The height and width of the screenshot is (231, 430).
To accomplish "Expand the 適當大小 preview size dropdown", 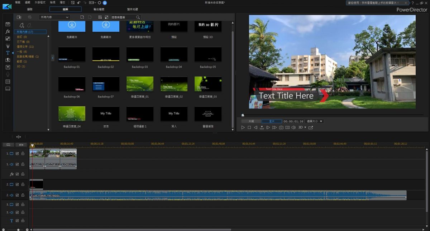I will point(314,121).
